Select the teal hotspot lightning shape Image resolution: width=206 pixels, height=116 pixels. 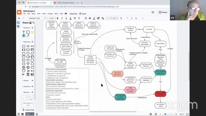coord(23,36)
